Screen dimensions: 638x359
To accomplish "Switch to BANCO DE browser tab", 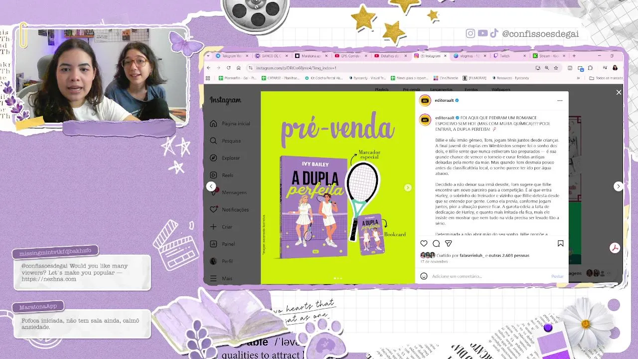I will (271, 56).
